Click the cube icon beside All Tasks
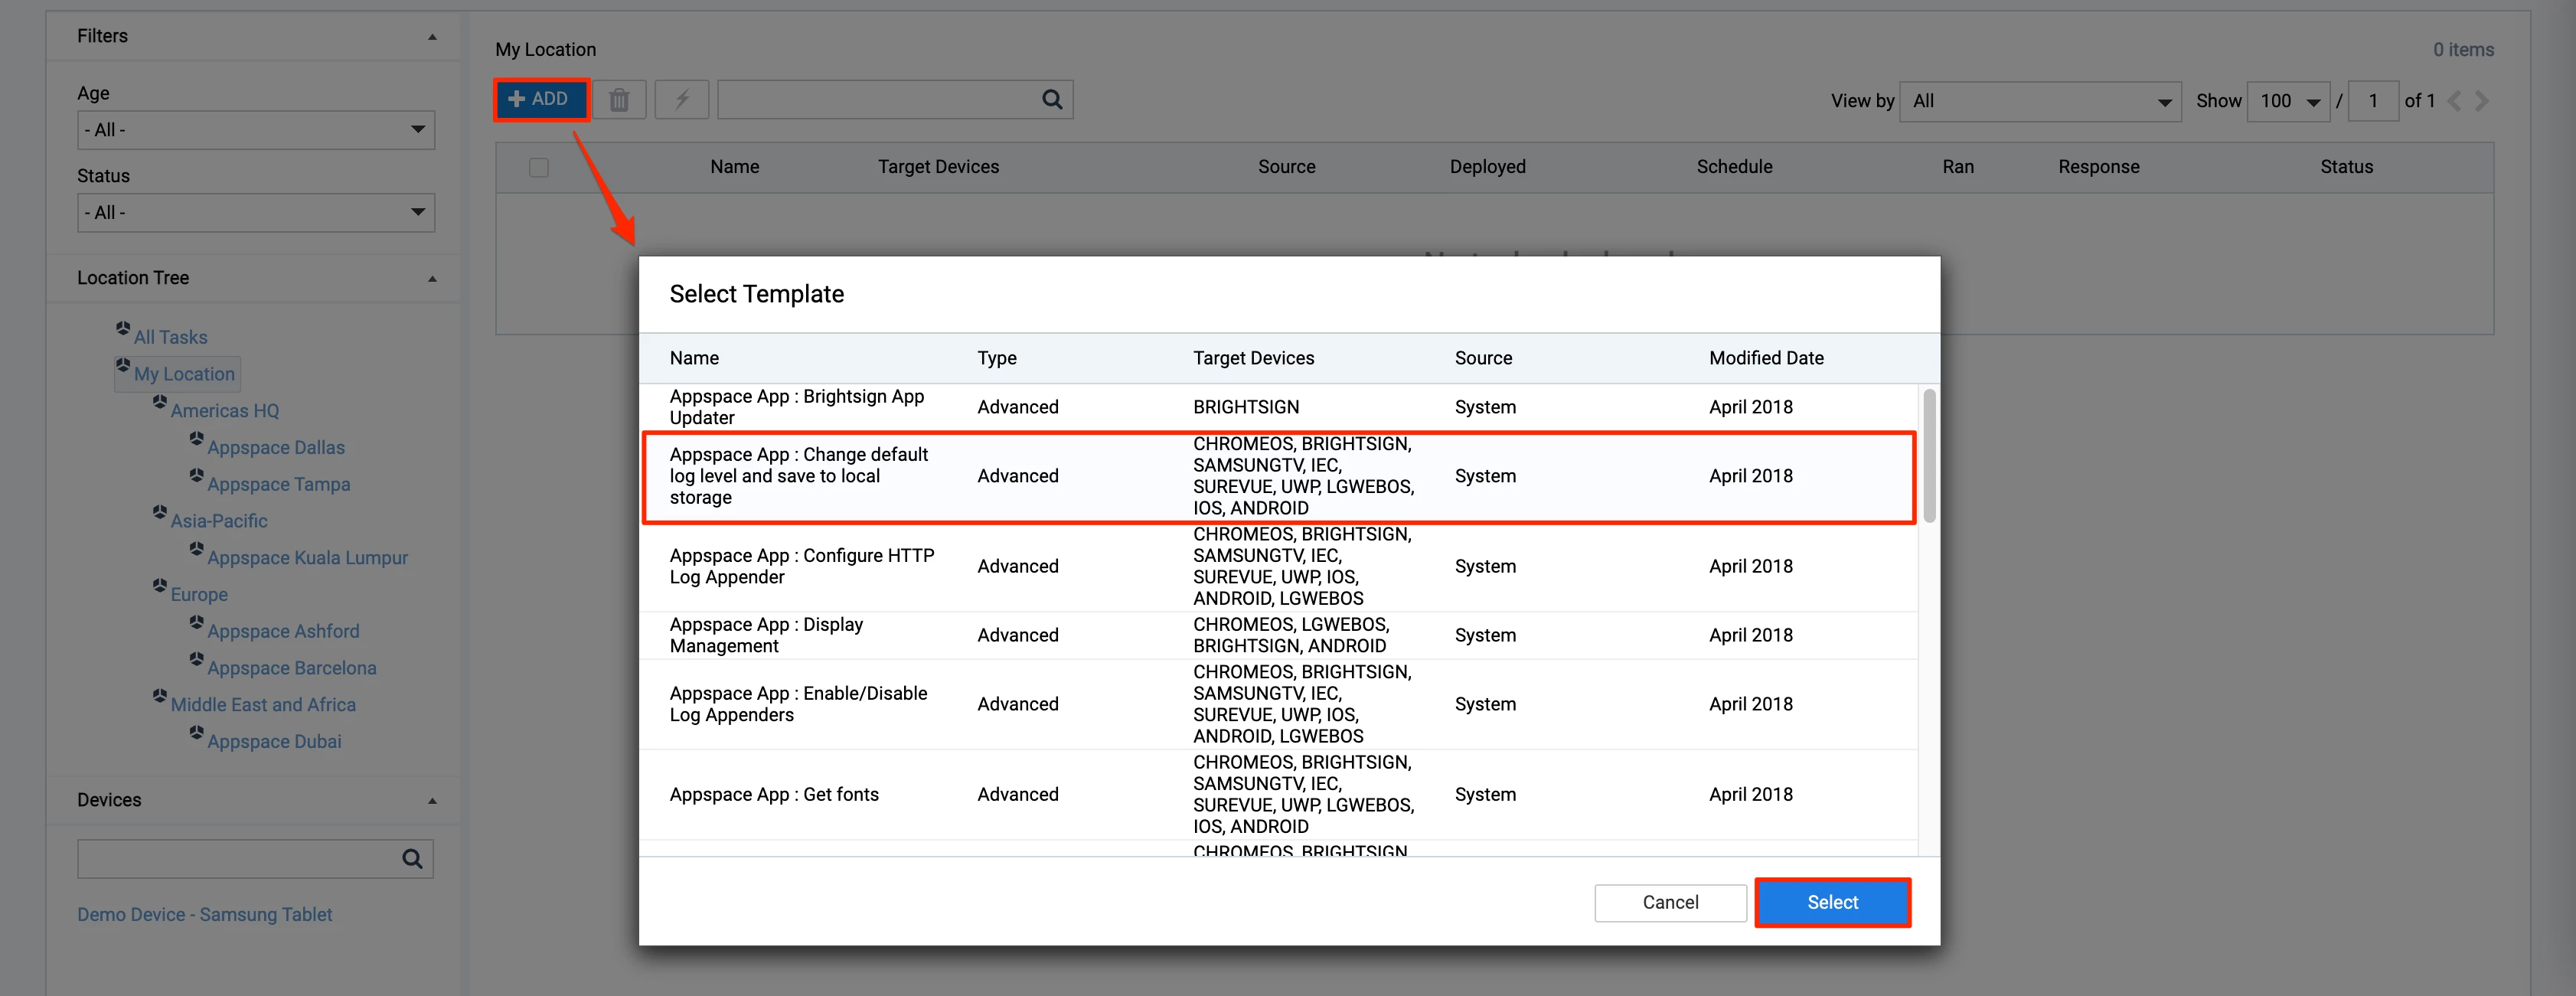 coord(123,328)
